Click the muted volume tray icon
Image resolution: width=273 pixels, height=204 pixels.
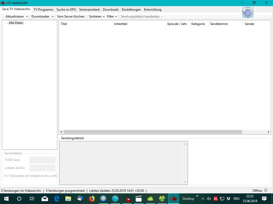[x=209, y=199]
